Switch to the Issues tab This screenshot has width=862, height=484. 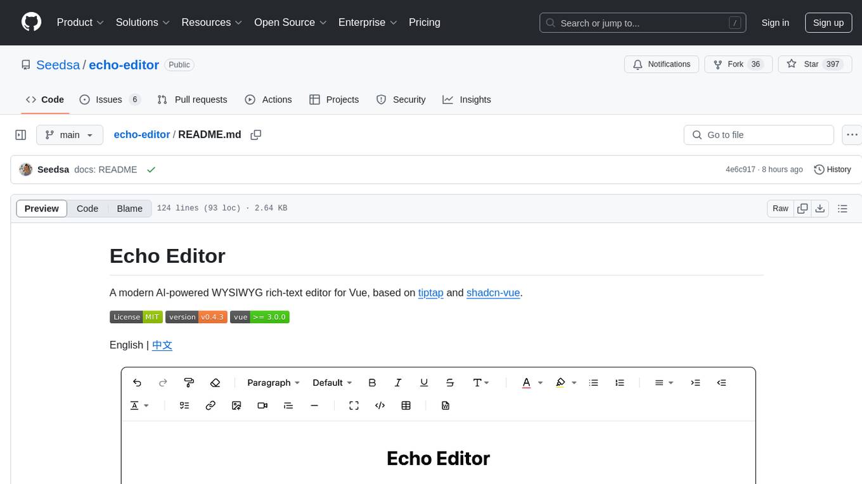110,99
